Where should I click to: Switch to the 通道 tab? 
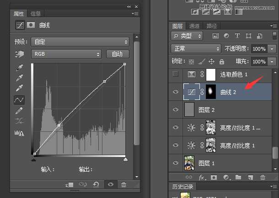[x=194, y=26]
